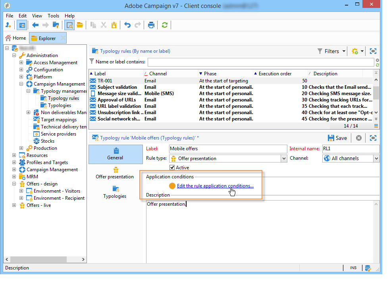Click the Name or label contains field
Screen dimensions: 389x281
coord(261,62)
